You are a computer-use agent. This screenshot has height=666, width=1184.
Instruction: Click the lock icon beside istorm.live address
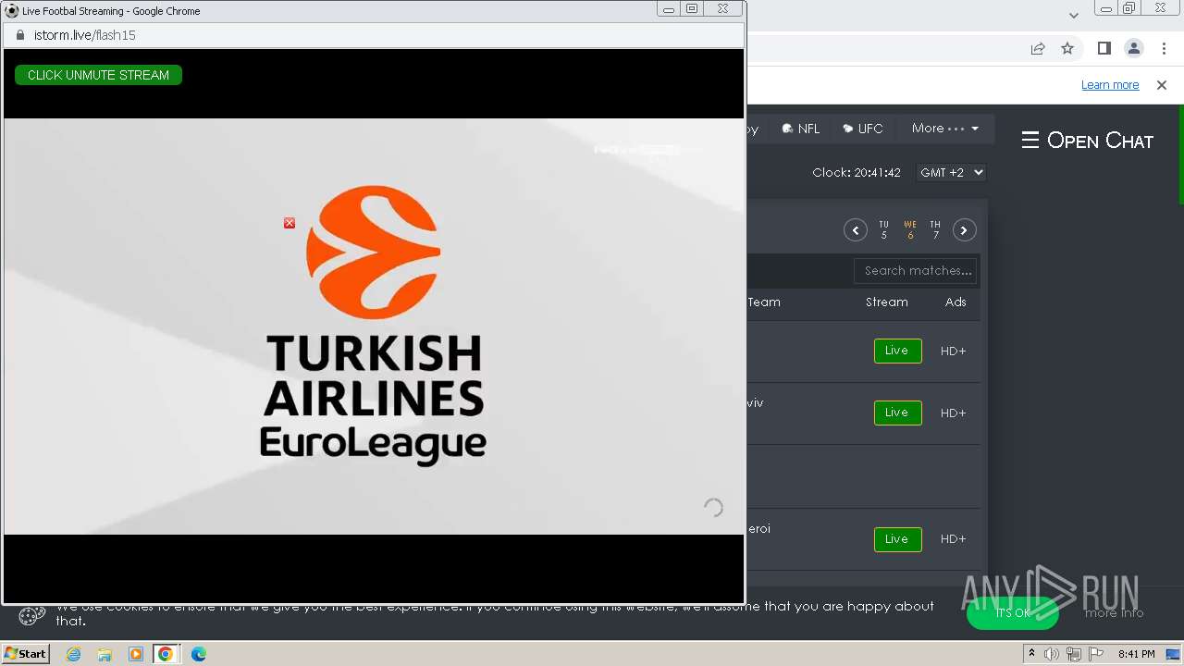[19, 35]
